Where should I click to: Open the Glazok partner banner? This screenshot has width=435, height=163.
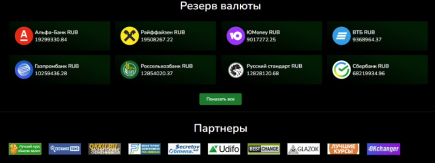click(x=304, y=149)
